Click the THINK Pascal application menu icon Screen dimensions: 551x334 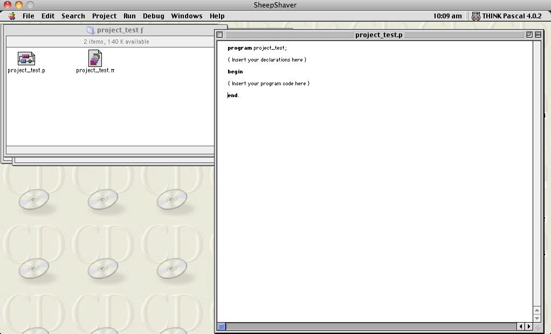[476, 16]
